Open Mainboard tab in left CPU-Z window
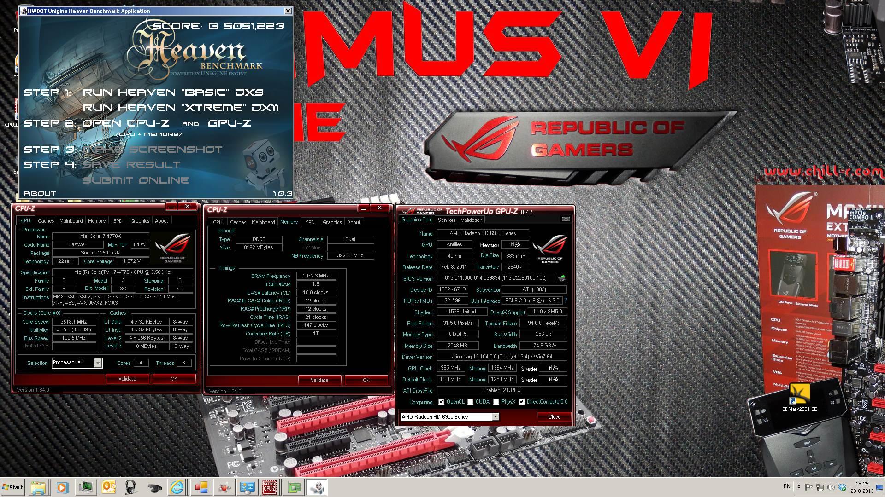The height and width of the screenshot is (497, 885). [x=71, y=221]
